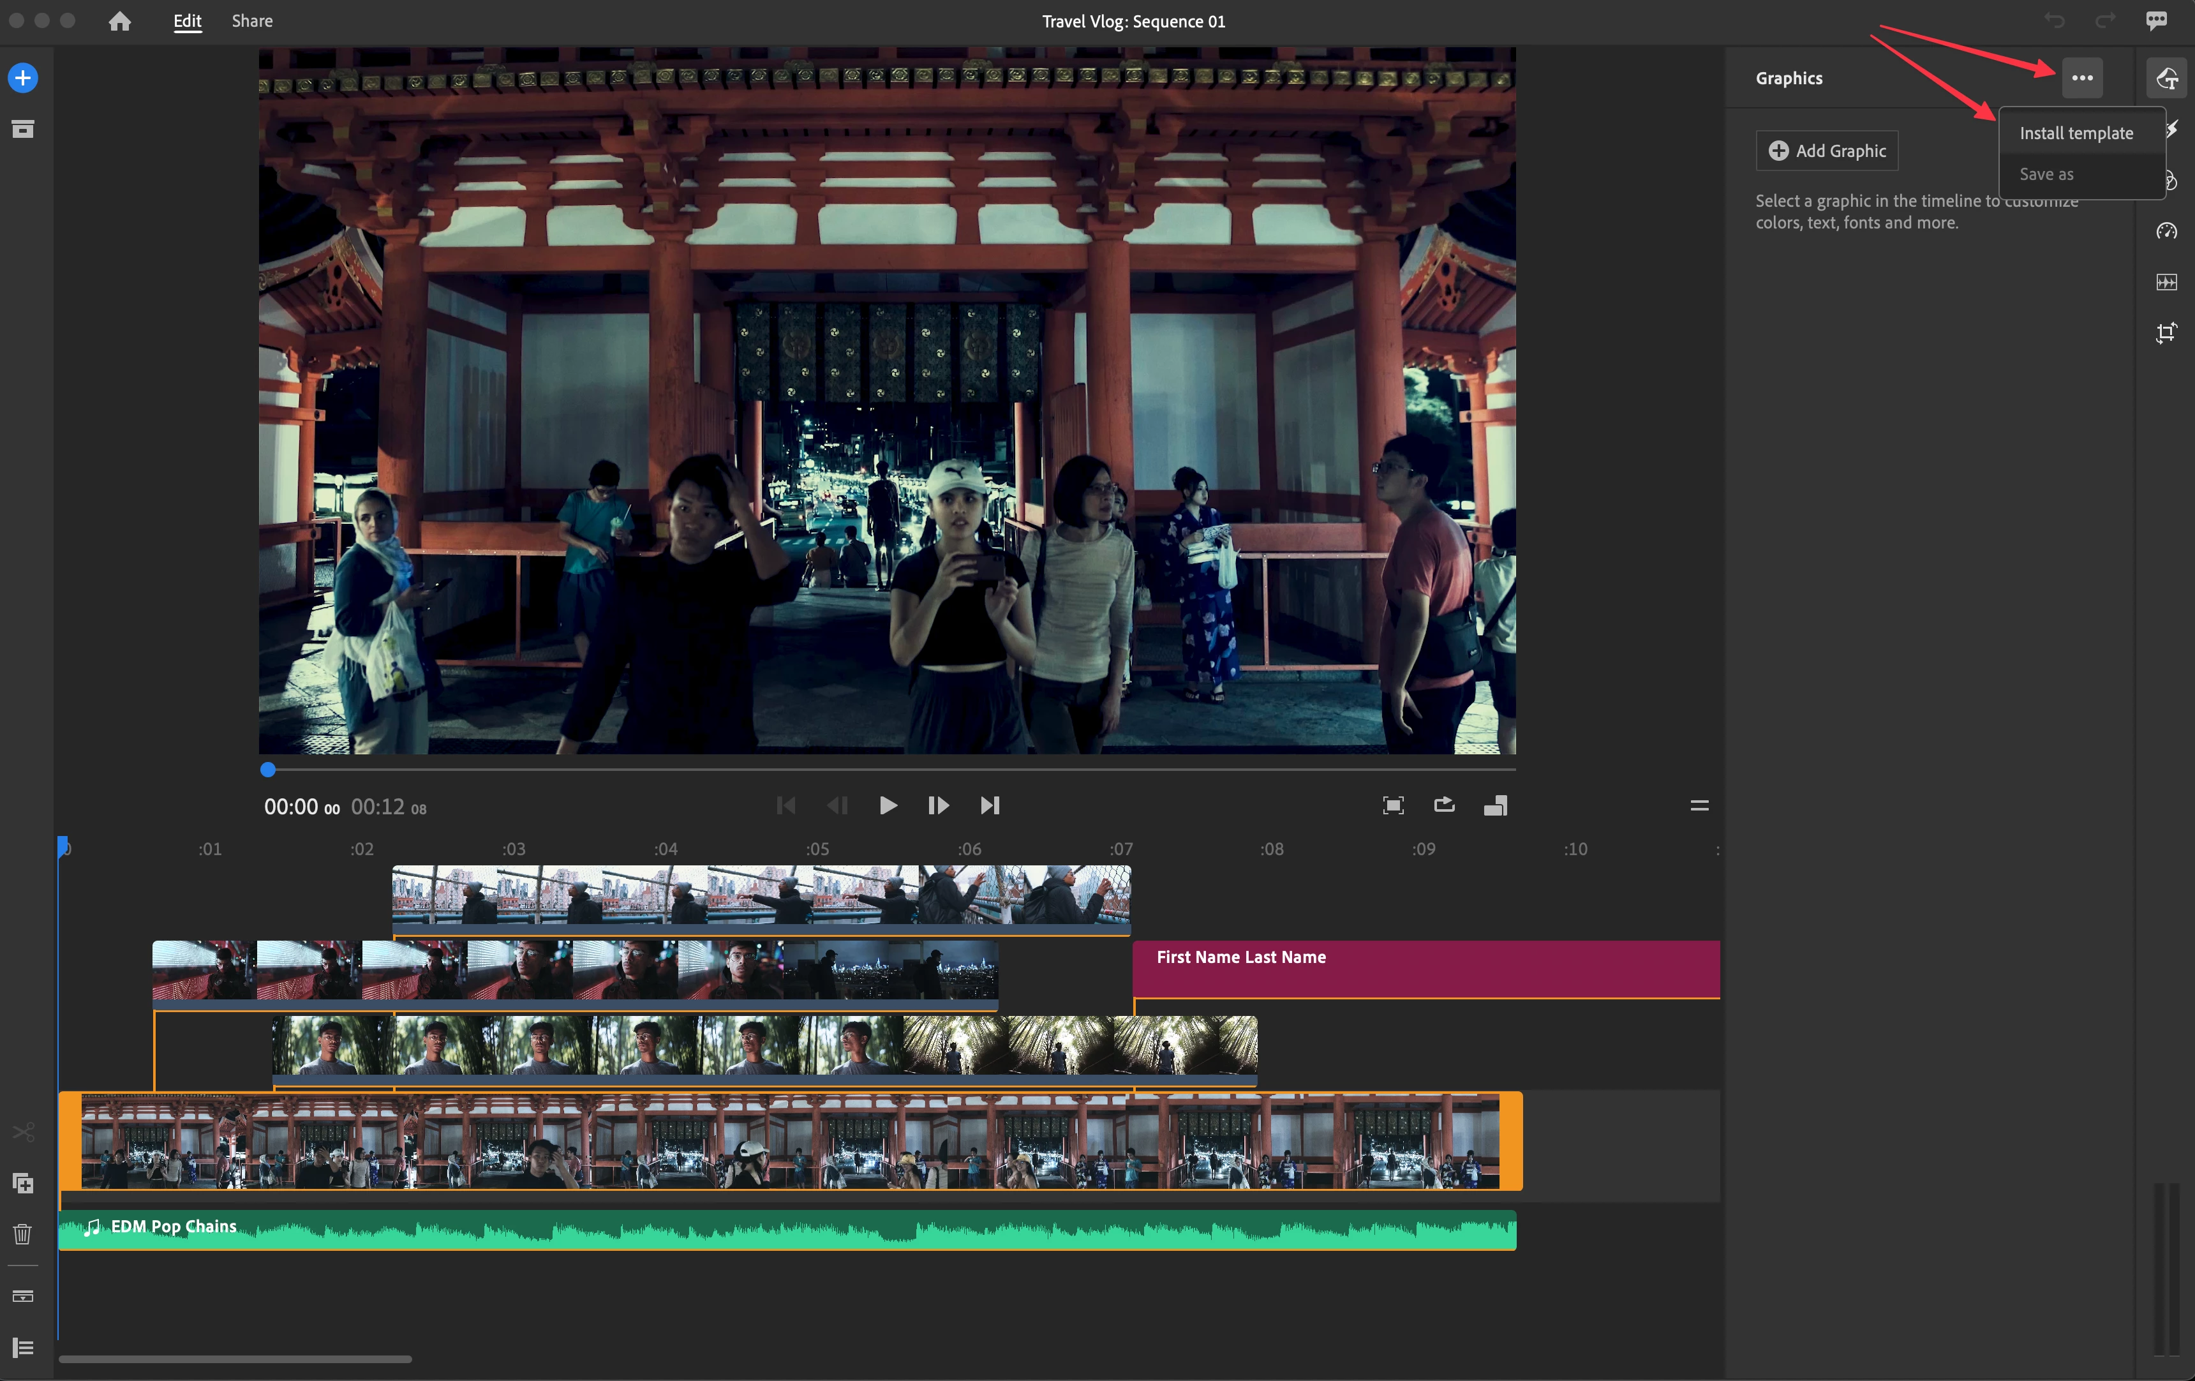Expand the control tracks button
2195x1381 pixels.
tap(23, 1347)
